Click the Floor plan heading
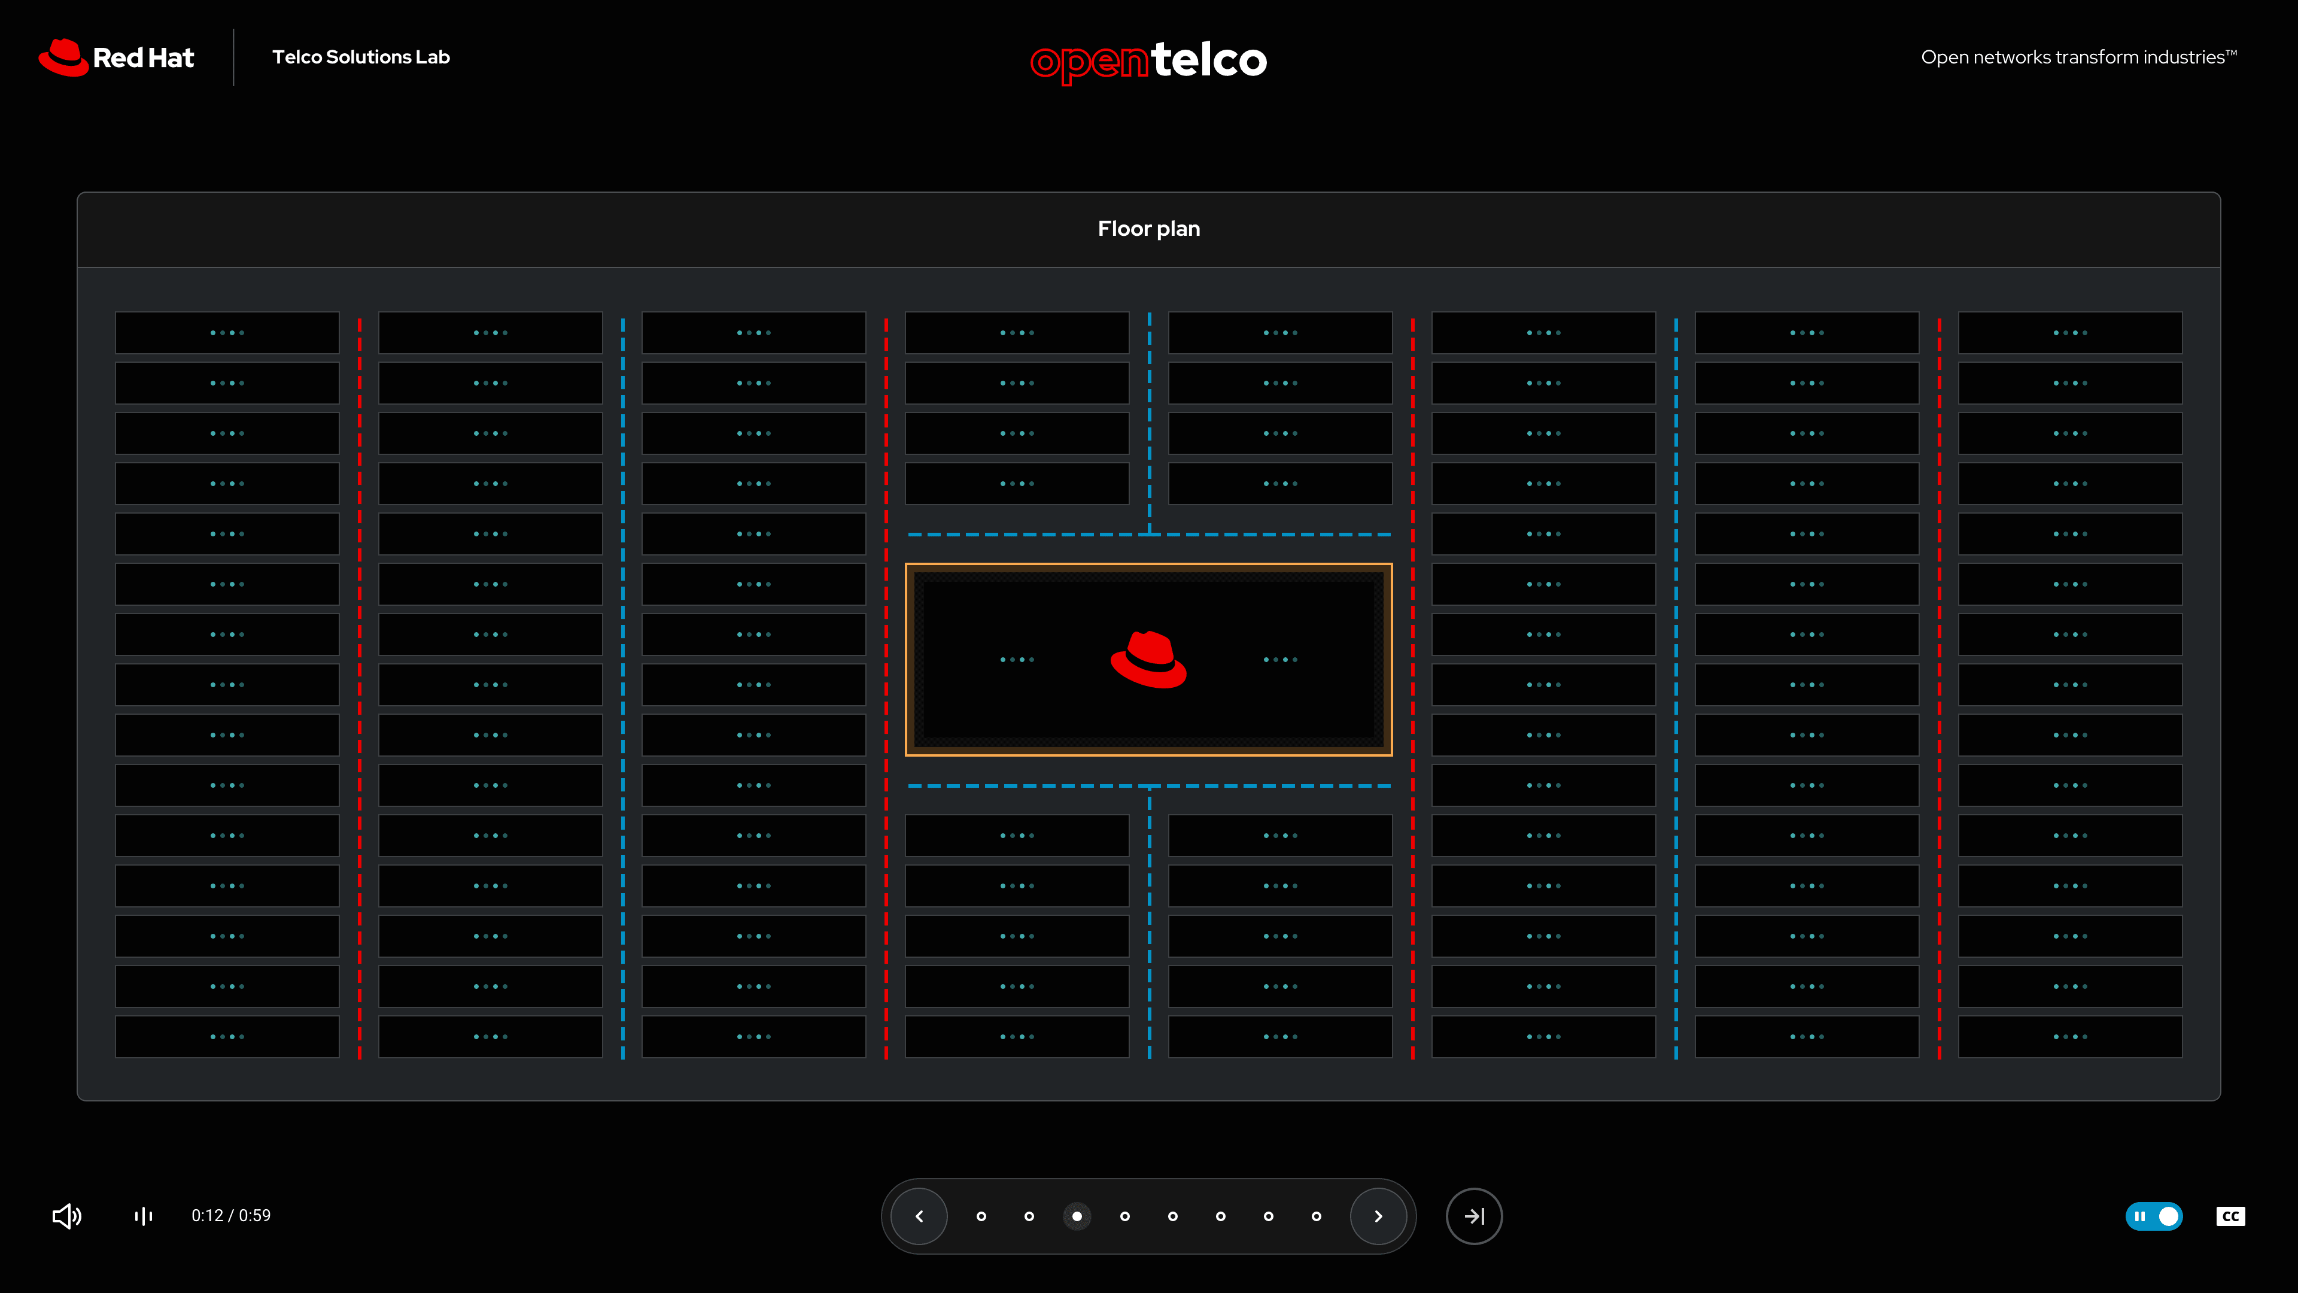 (x=1149, y=229)
